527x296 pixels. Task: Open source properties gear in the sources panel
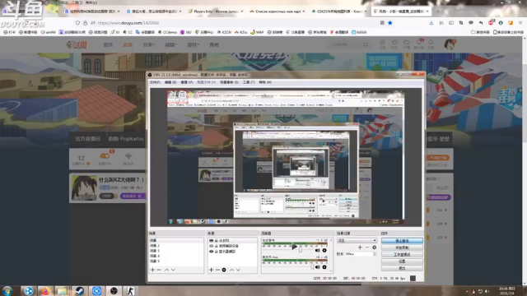224,270
